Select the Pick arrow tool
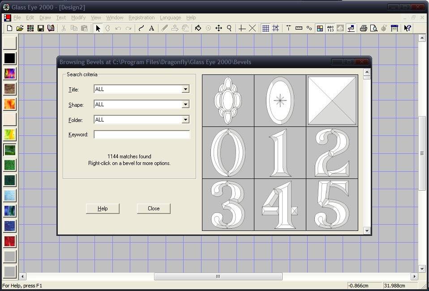 [x=98, y=28]
